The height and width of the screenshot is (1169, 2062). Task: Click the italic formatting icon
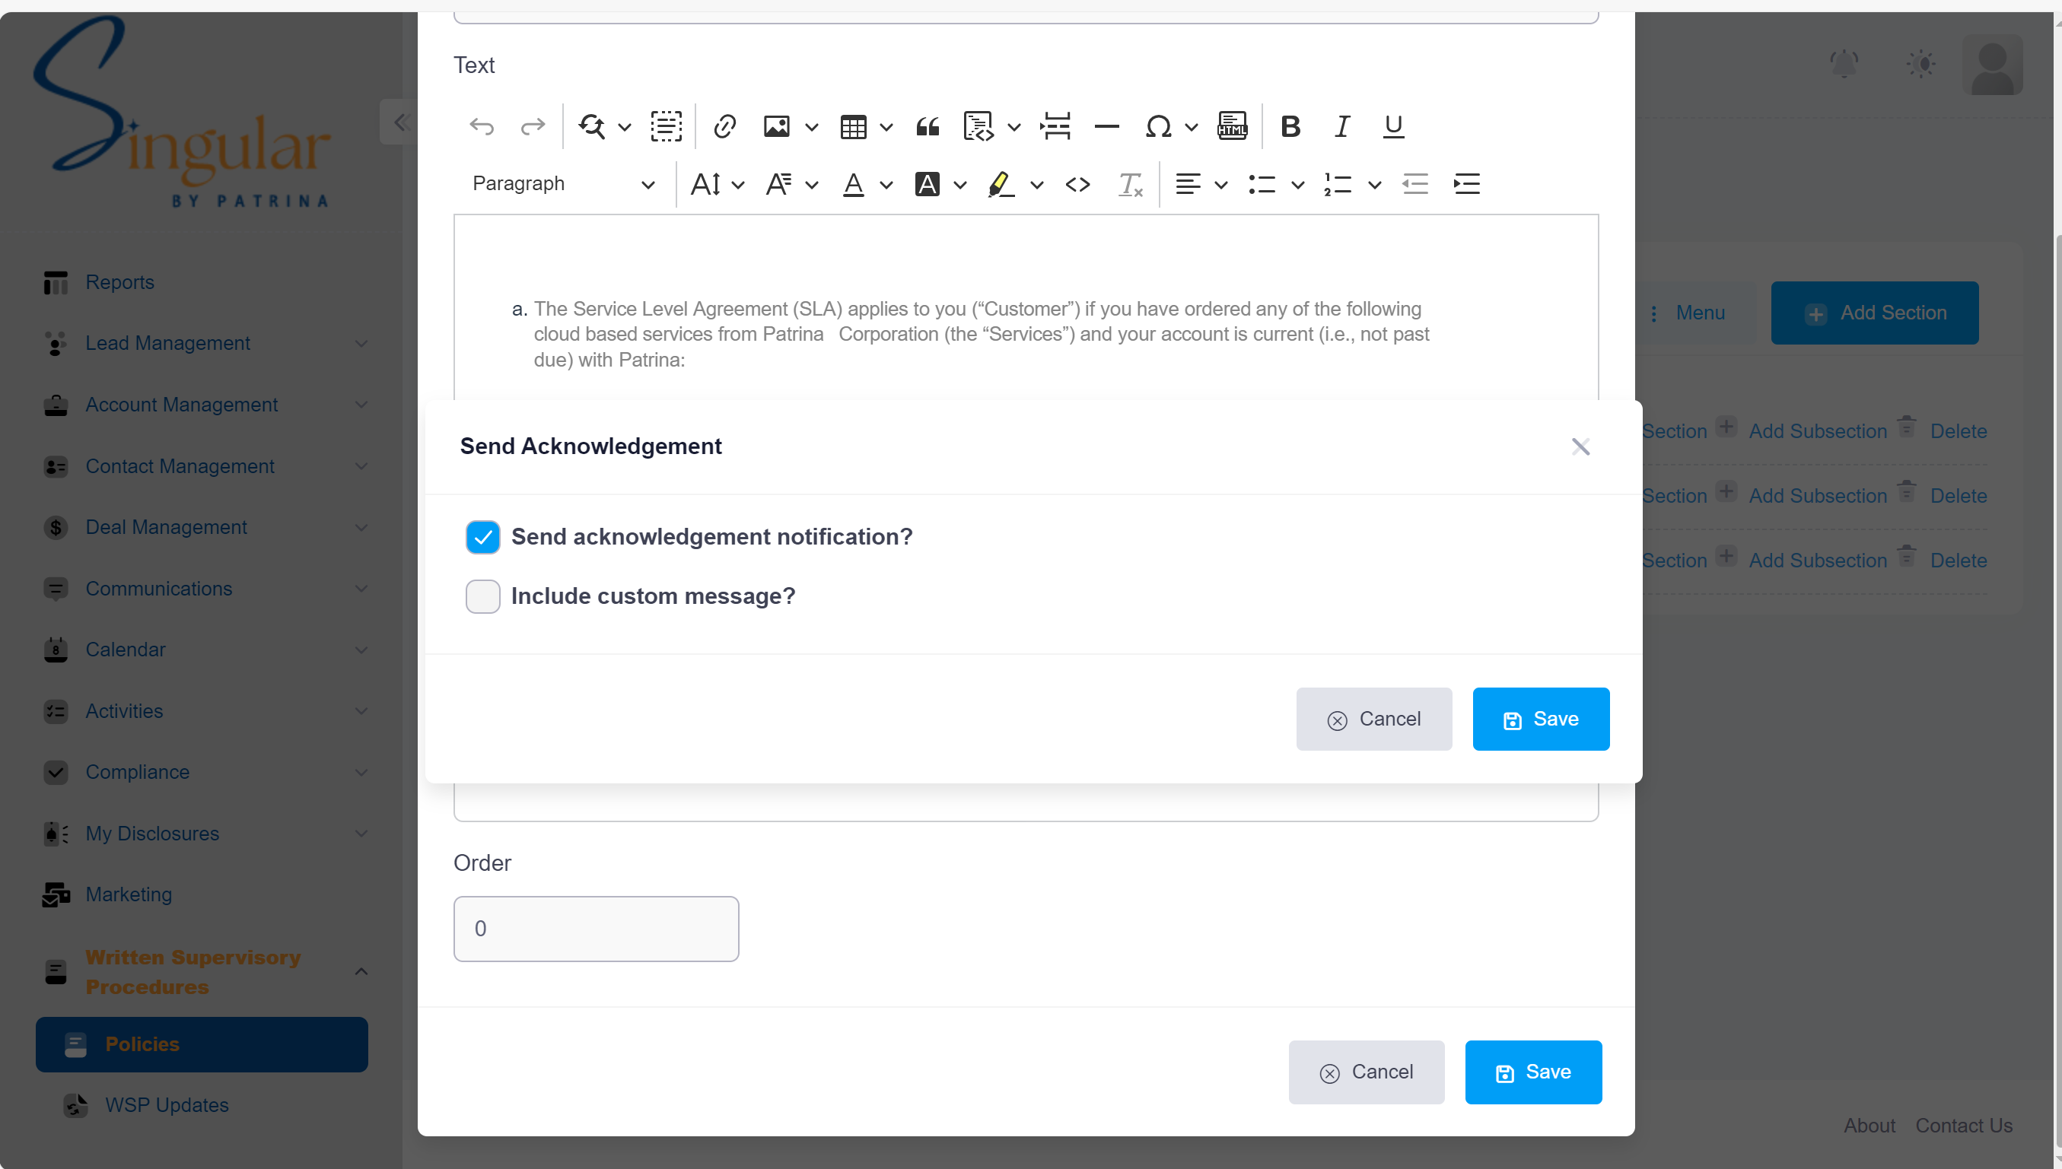tap(1341, 125)
